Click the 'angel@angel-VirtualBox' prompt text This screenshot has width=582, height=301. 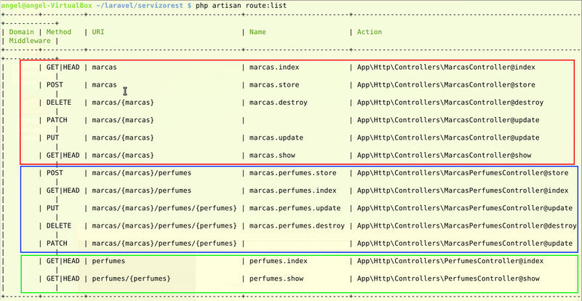(46, 7)
